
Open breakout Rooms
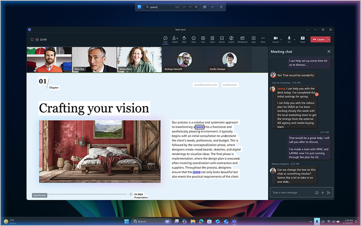(222, 39)
